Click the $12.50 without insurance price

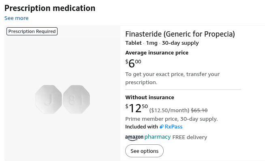(x=137, y=108)
